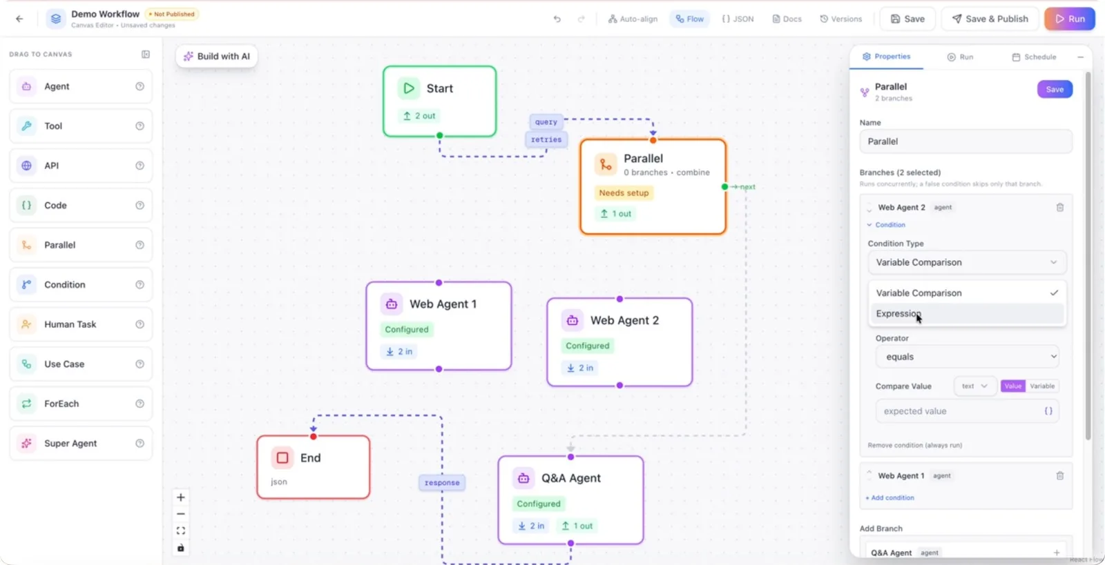Screen dimensions: 1105x565
Task: Zoom out on the canvas
Action: [181, 514]
